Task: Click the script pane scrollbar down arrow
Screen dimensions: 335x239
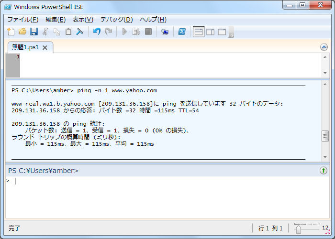Action: pyautogui.click(x=325, y=73)
